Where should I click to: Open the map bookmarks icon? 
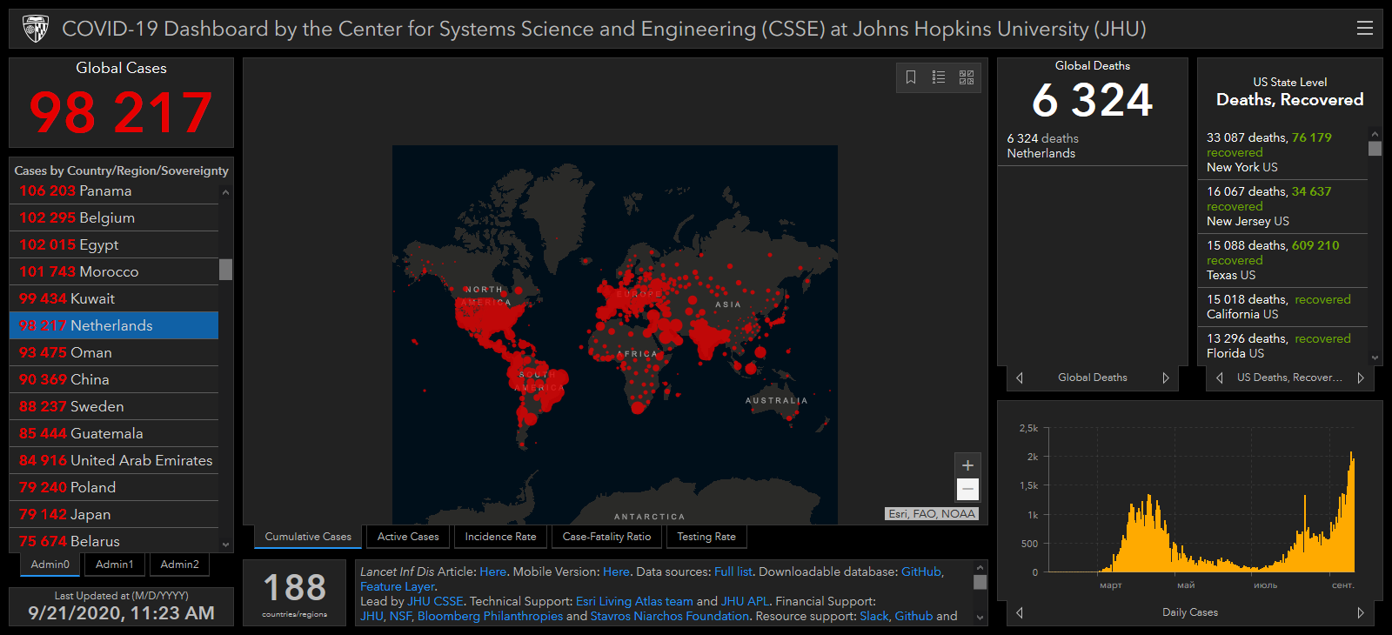pyautogui.click(x=911, y=77)
